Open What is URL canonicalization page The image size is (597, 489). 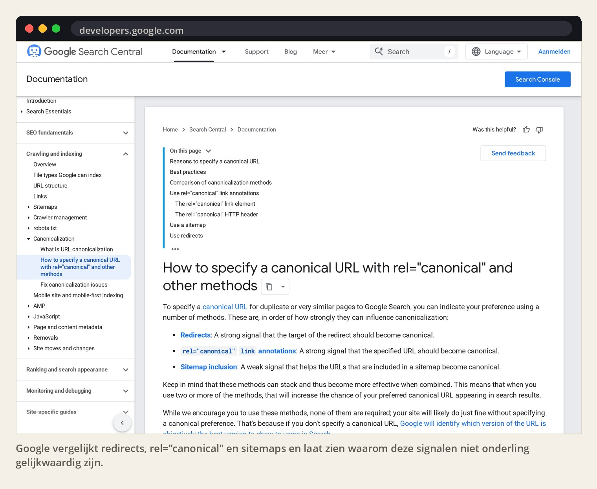(x=77, y=250)
